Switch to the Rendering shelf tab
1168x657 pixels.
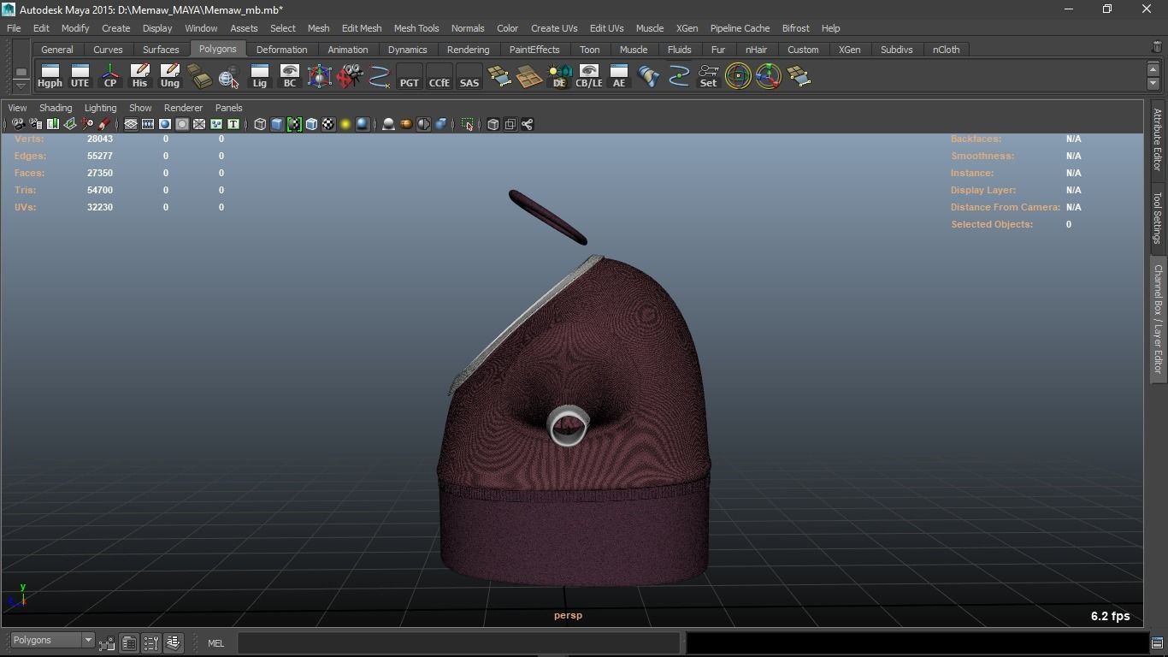click(468, 50)
